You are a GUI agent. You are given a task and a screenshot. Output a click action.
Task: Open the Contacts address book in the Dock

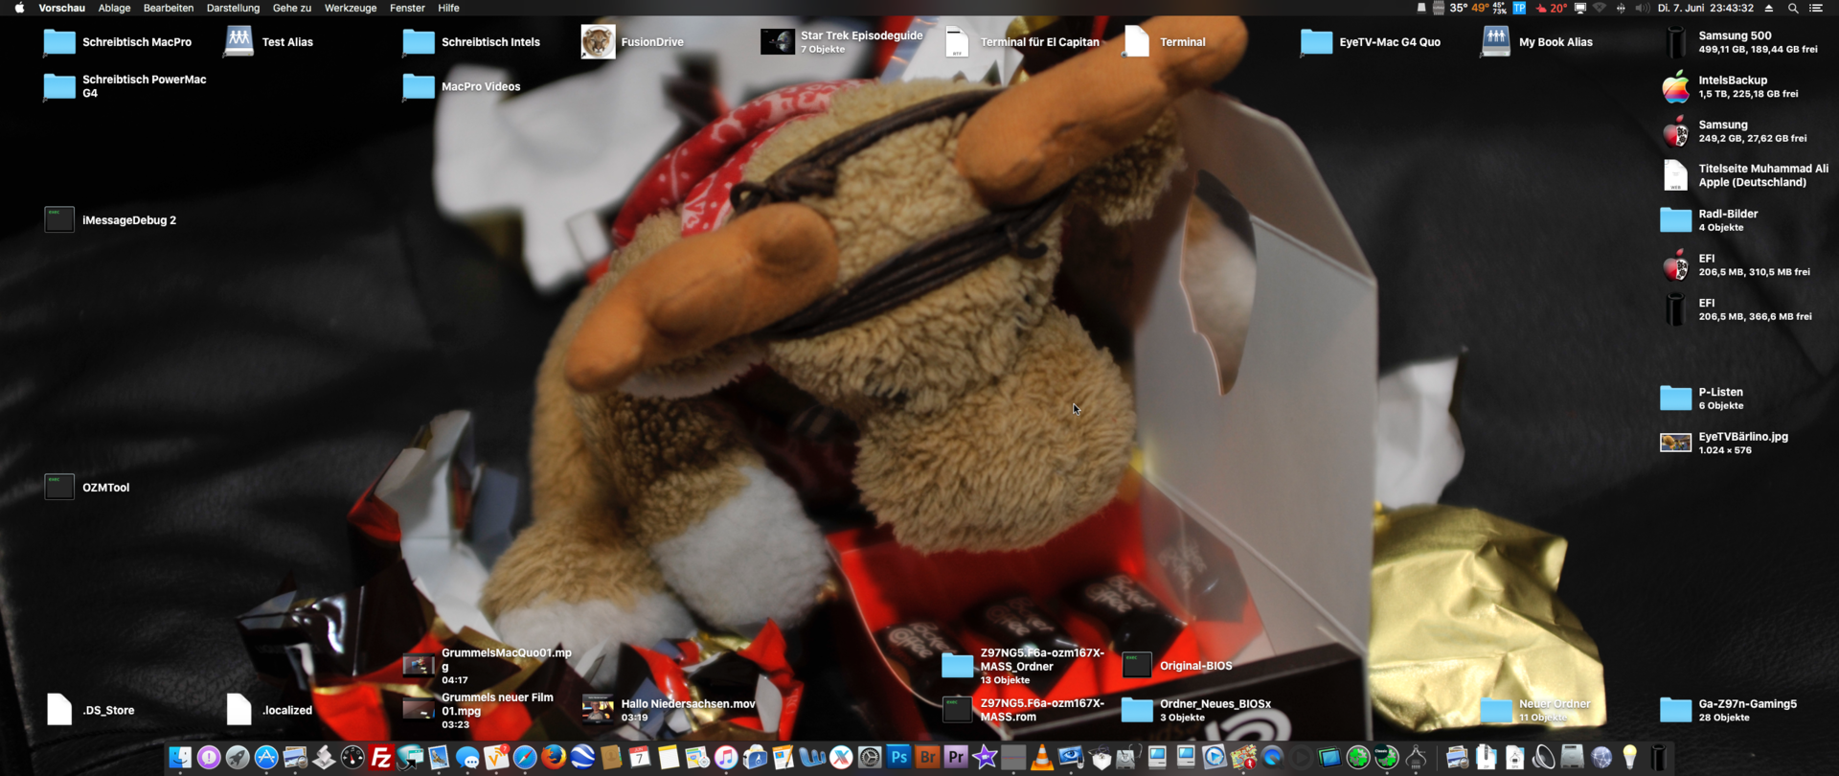point(611,758)
